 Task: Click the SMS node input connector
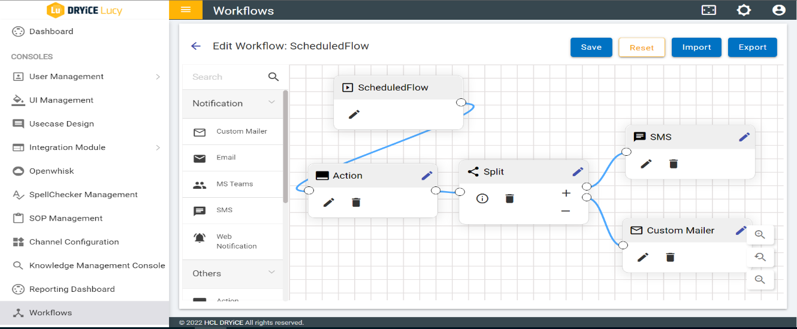pos(626,152)
